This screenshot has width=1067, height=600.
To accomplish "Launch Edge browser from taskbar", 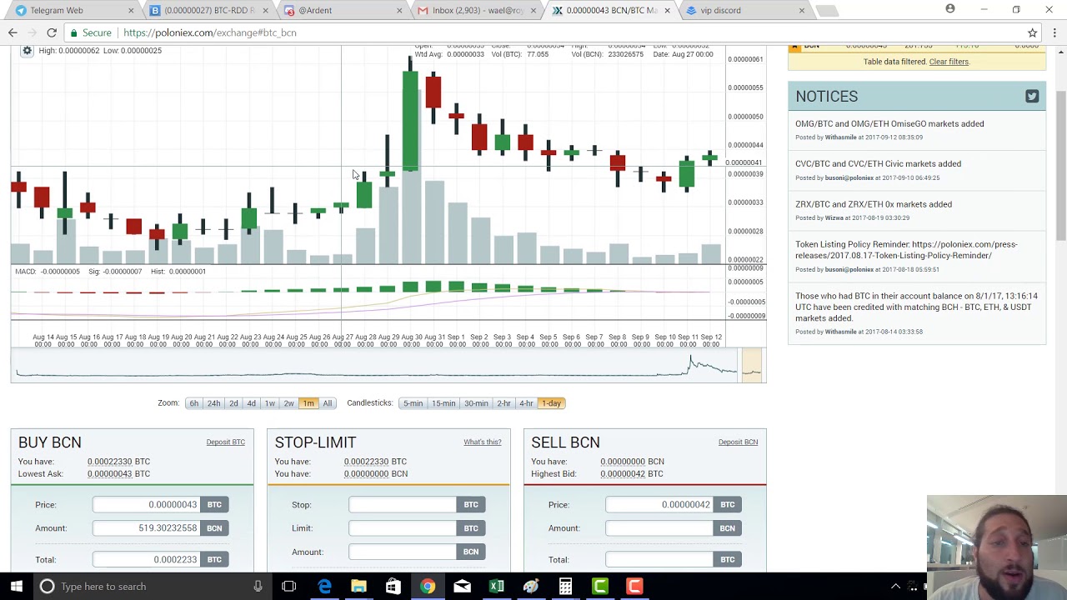I will tap(324, 586).
